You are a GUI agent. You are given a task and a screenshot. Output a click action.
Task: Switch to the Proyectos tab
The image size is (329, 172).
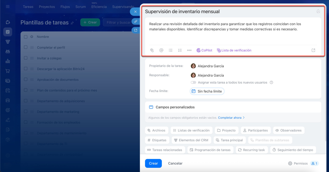(x=47, y=7)
